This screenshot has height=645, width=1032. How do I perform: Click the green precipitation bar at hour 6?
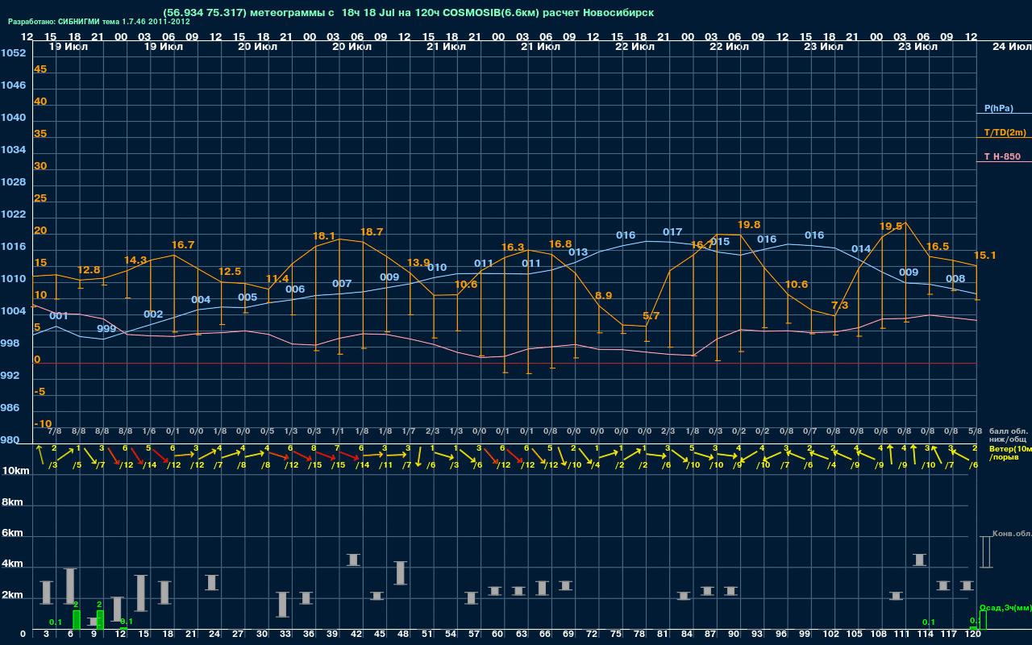77,619
